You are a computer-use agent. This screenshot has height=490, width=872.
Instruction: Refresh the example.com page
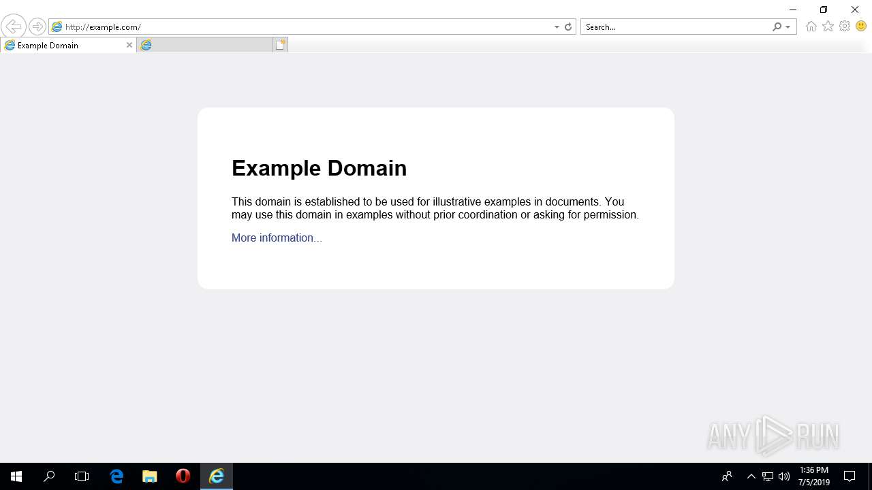pos(568,27)
